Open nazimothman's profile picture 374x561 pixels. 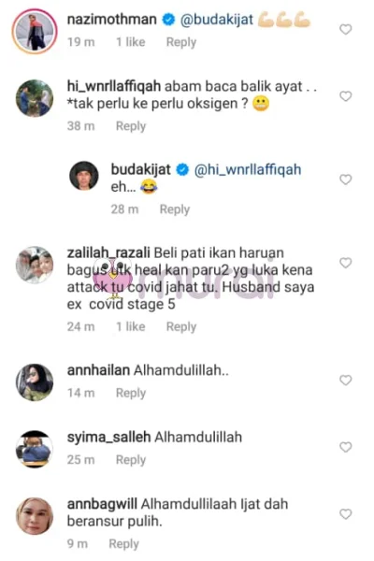coord(35,31)
